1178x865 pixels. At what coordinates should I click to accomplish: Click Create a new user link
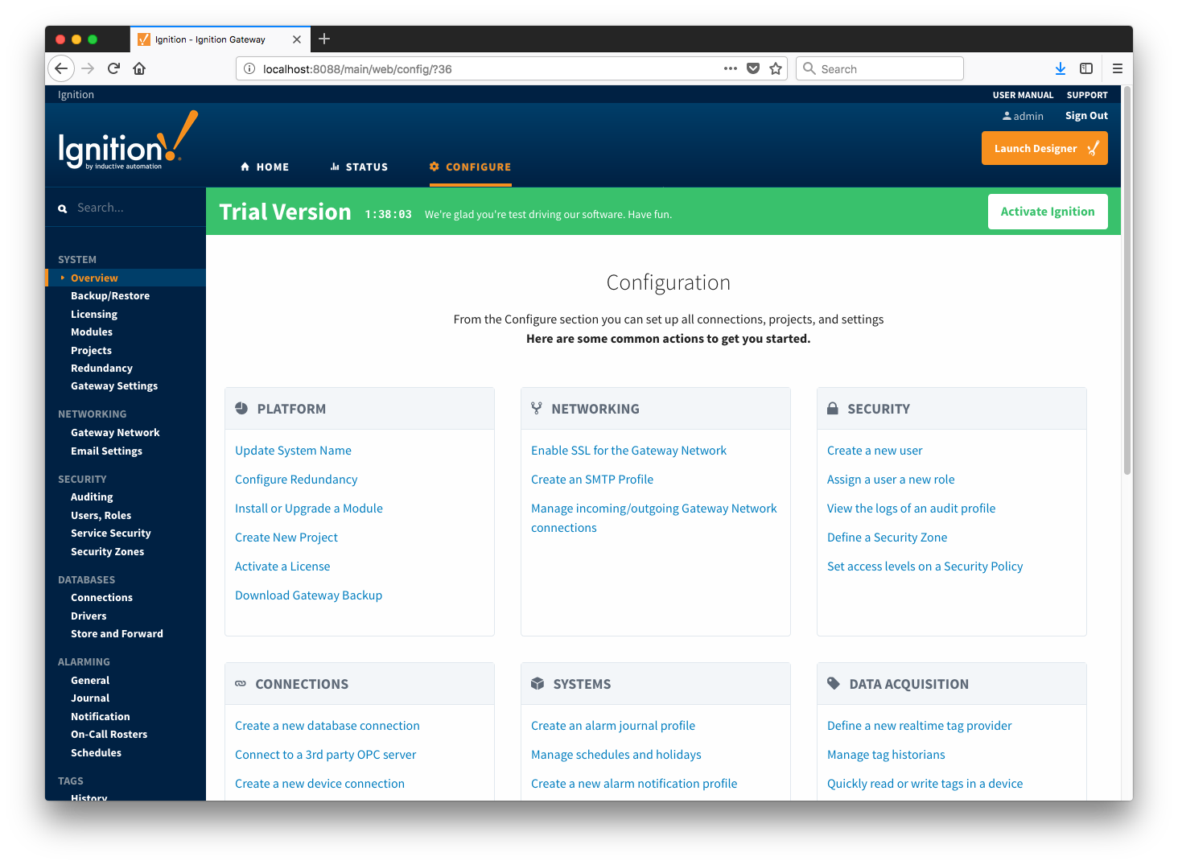(x=875, y=451)
